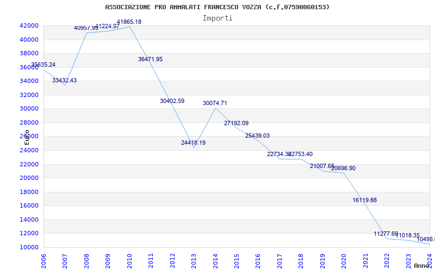Click x-axis year 2009
Screen dimensions: 435x271
108,261
